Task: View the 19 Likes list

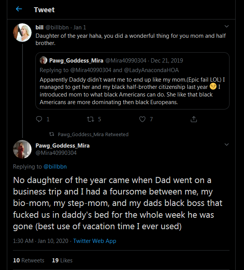Action: click(x=62, y=260)
